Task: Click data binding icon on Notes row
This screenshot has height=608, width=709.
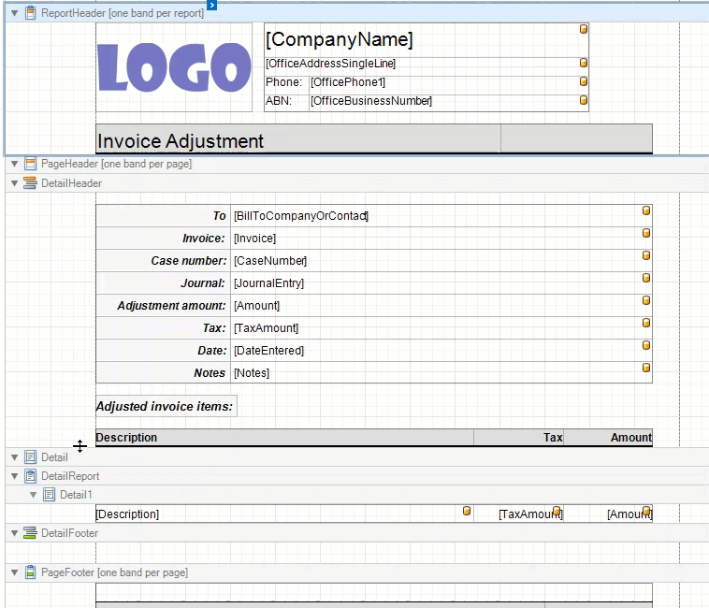Action: coord(646,368)
